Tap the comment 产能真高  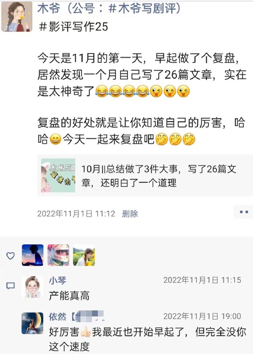pyautogui.click(x=69, y=296)
